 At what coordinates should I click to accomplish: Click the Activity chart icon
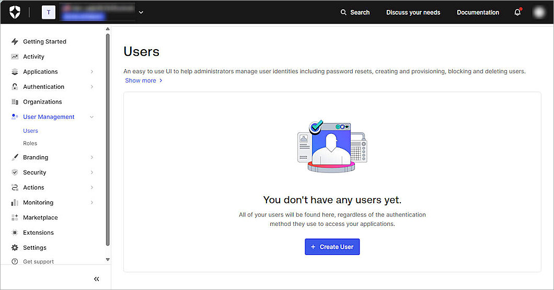(15, 56)
